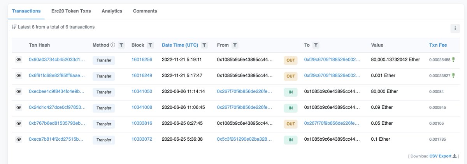The image size is (467, 164).
Task: Open the From column filter
Action: coord(235,45)
